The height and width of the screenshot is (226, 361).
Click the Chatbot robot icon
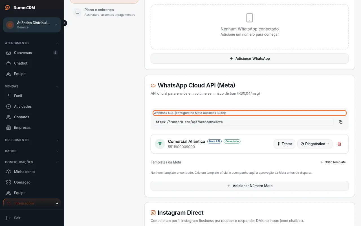[x=9, y=63]
